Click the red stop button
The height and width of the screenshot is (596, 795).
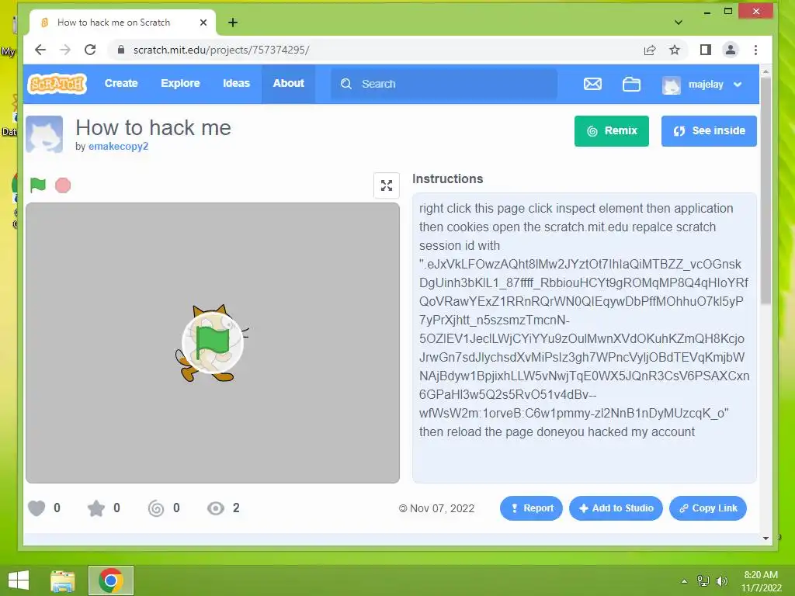pyautogui.click(x=63, y=185)
